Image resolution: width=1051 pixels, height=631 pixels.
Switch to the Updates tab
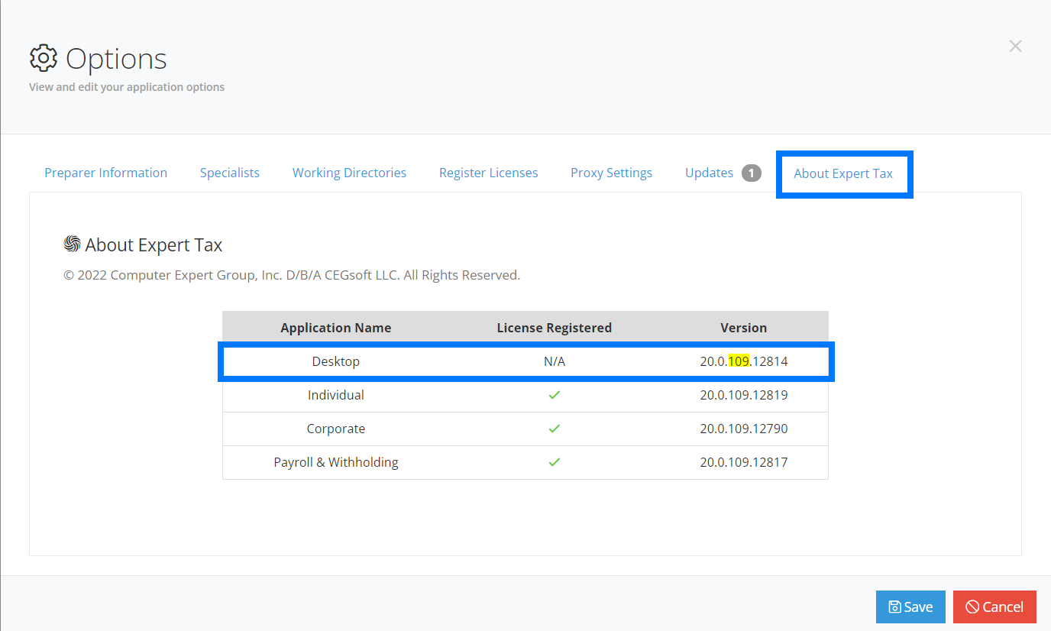[709, 173]
